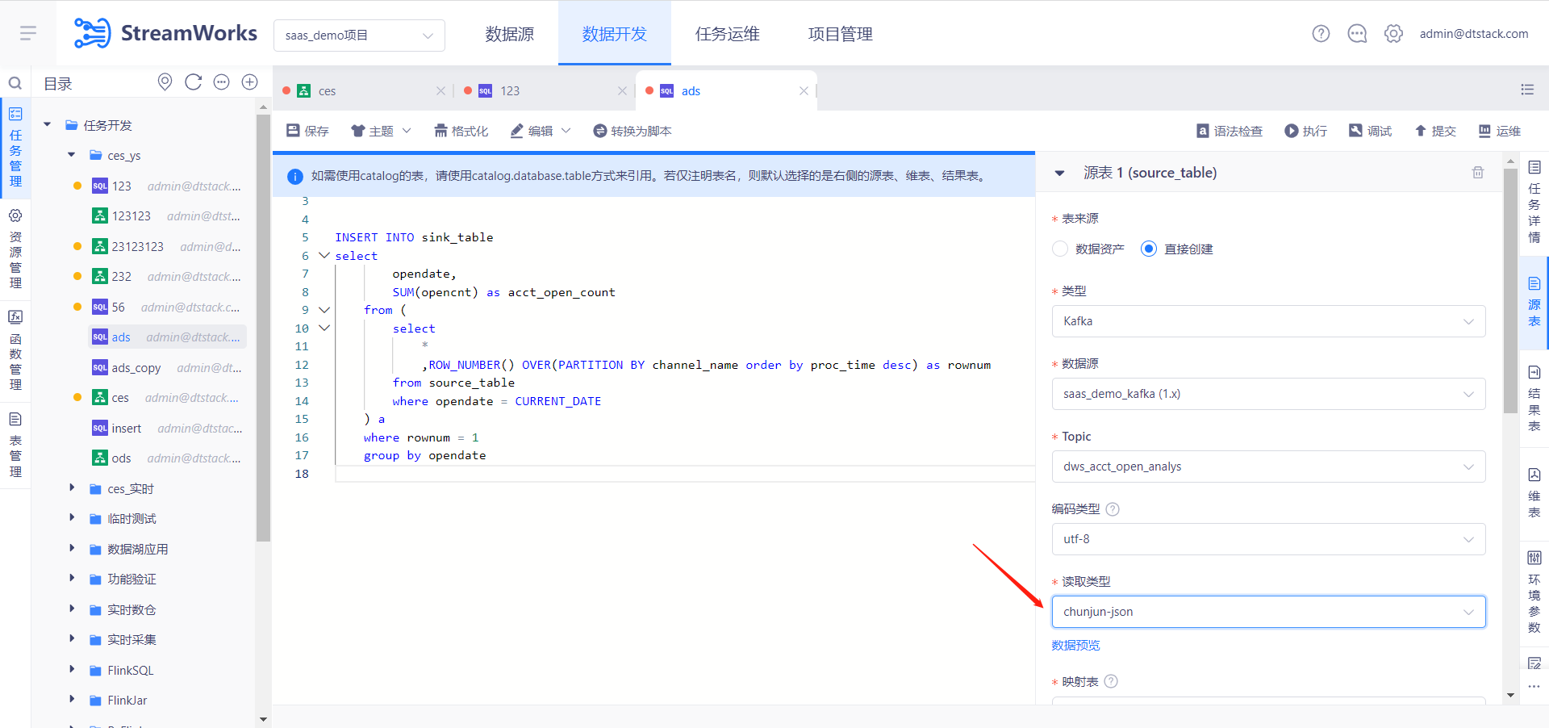Viewport: 1549px width, 728px height.
Task: Click StreamWorks logo
Action: coord(165,33)
